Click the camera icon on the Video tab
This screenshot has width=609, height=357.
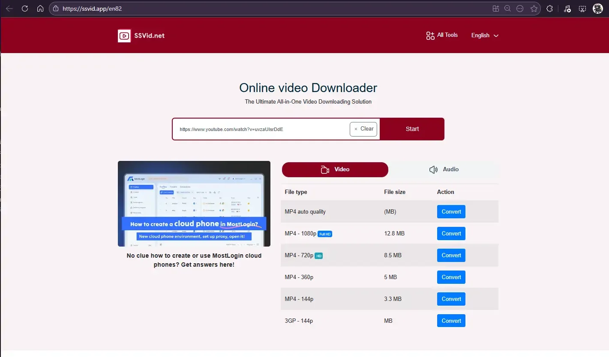click(325, 170)
